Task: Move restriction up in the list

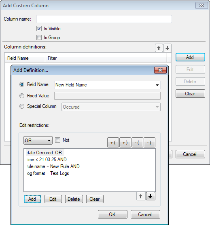Action: [x=141, y=196]
